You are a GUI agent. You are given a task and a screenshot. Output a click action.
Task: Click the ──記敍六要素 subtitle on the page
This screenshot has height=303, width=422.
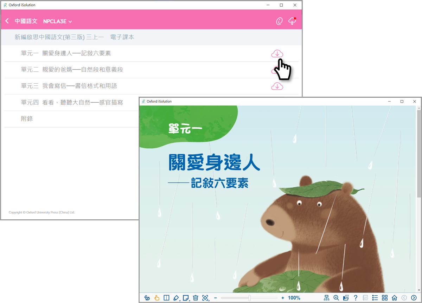coord(209,183)
